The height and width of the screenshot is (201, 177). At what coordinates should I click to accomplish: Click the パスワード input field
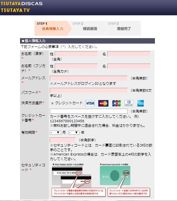[x=88, y=90]
